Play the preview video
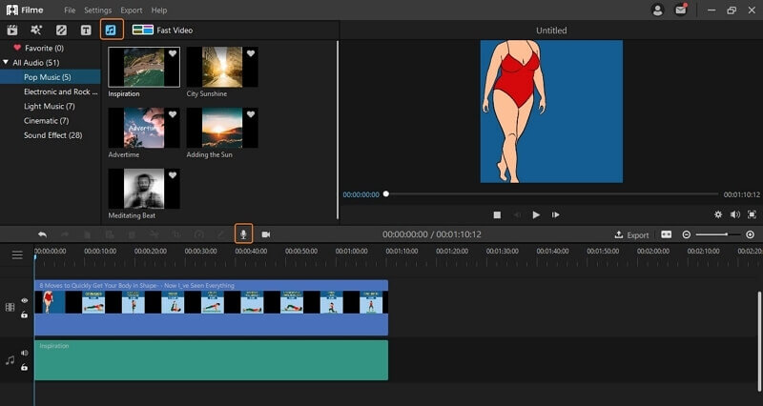The width and height of the screenshot is (763, 406). (x=536, y=214)
